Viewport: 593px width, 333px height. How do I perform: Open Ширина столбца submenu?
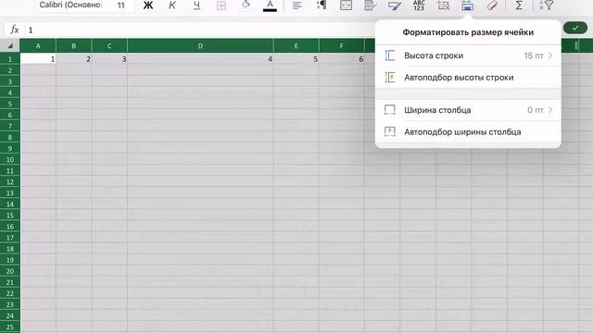[468, 110]
